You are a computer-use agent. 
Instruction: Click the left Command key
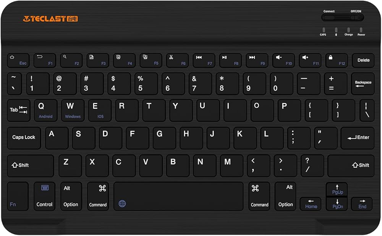pos(98,196)
